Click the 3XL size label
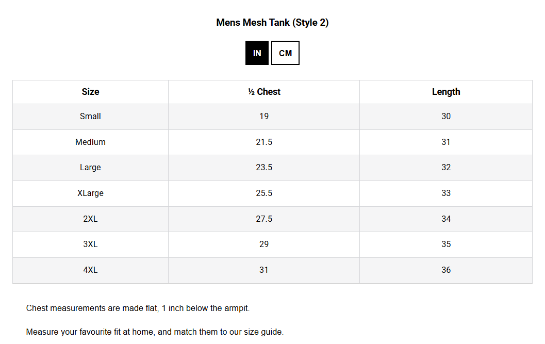Image resolution: width=545 pixels, height=344 pixels. coord(90,244)
